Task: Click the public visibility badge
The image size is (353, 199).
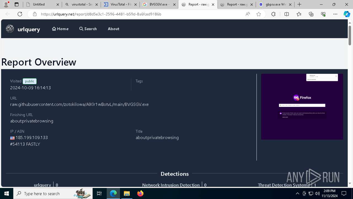Action: 30,81
